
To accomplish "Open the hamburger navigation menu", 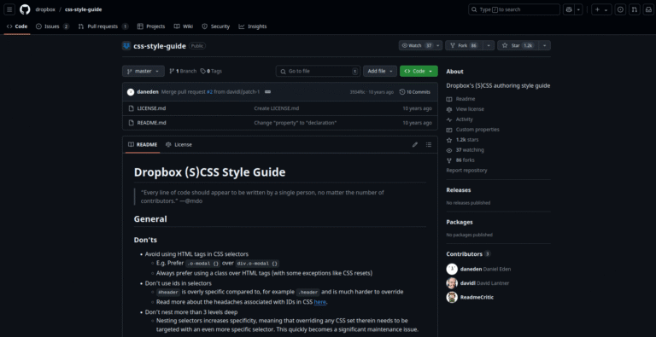I will [x=10, y=9].
